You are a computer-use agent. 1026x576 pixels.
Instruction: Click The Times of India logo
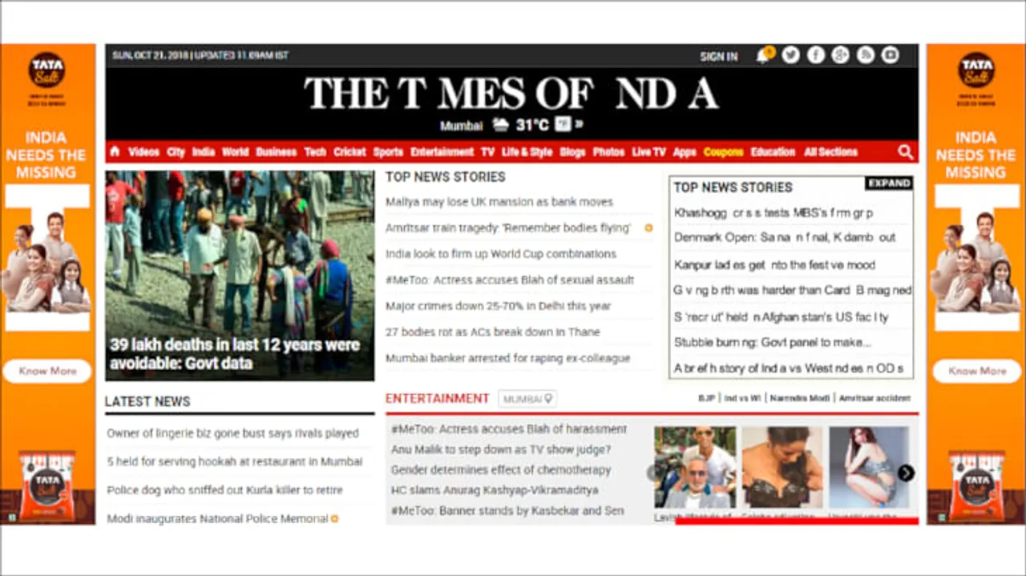point(511,95)
